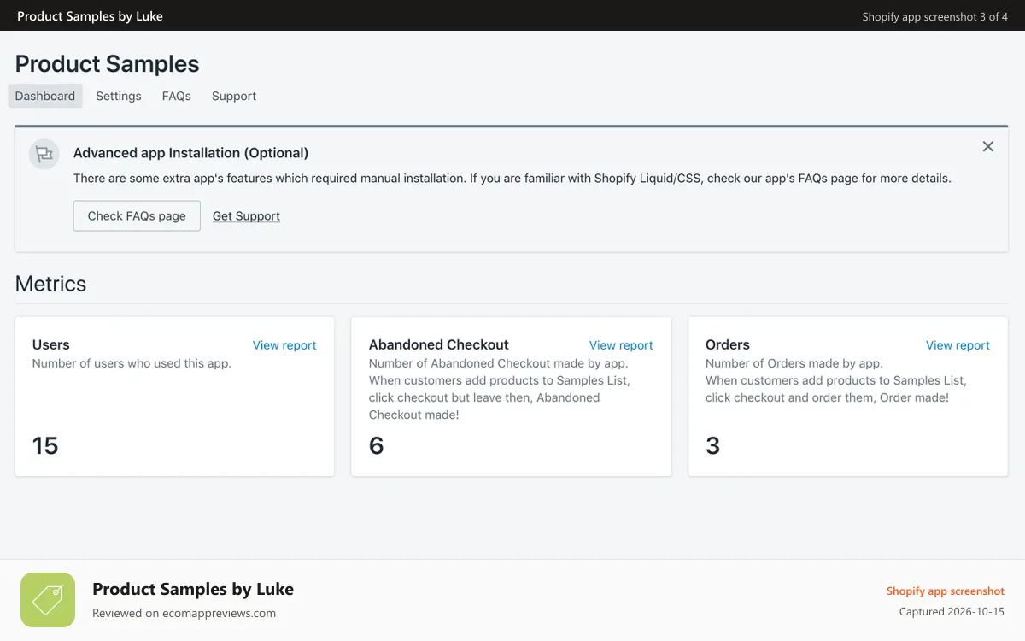Image resolution: width=1025 pixels, height=641 pixels.
Task: Dismiss the Advanced app Installation banner
Action: click(x=987, y=146)
